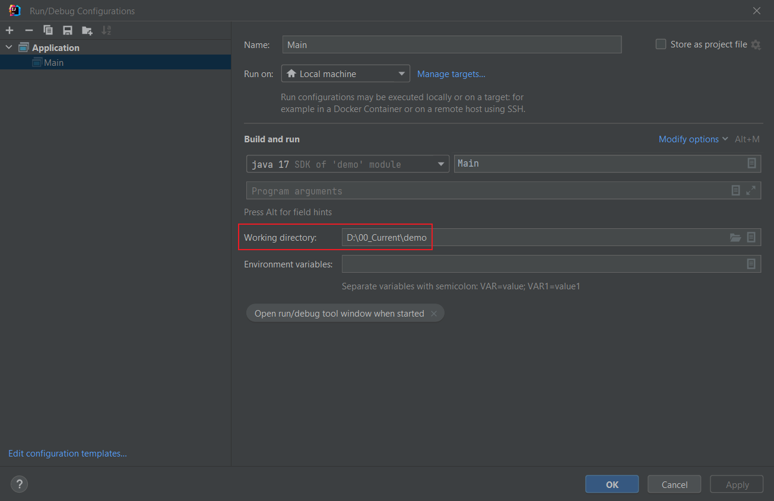Image resolution: width=774 pixels, height=501 pixels.
Task: Expand the Program arguments field editor
Action: (x=750, y=190)
